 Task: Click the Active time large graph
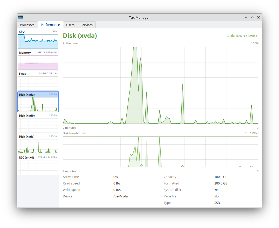point(160,85)
